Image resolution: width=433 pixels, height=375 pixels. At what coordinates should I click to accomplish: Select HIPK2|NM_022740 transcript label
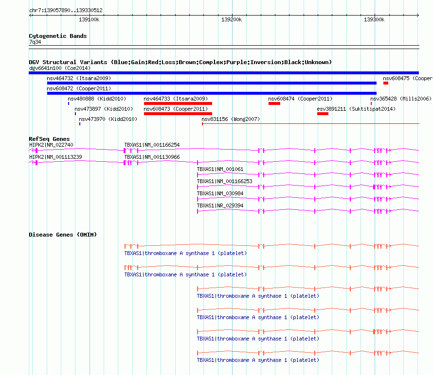click(x=51, y=145)
